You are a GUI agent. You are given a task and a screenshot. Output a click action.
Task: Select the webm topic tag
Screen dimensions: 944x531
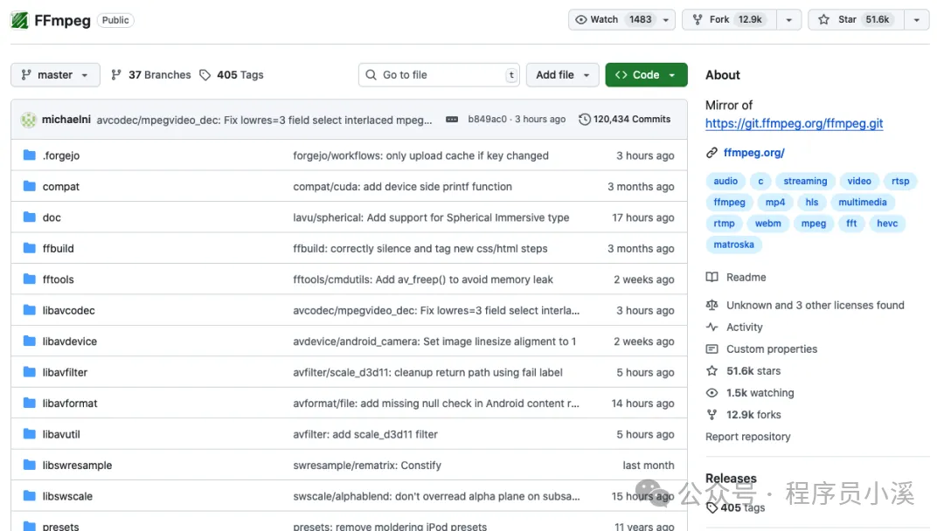[767, 223]
